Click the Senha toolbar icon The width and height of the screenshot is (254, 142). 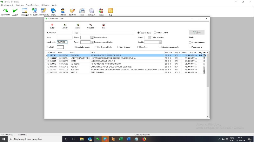101,11
